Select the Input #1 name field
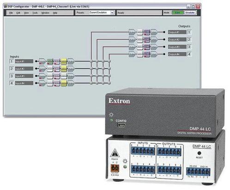The width and height of the screenshot is (230, 190). coord(24,61)
